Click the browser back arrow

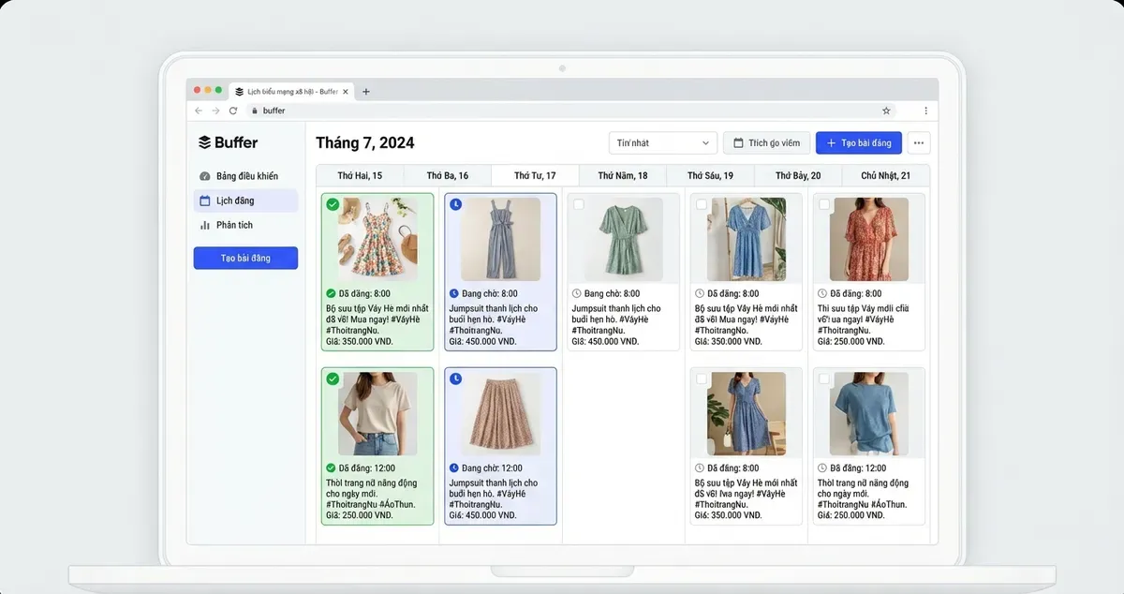(x=199, y=110)
